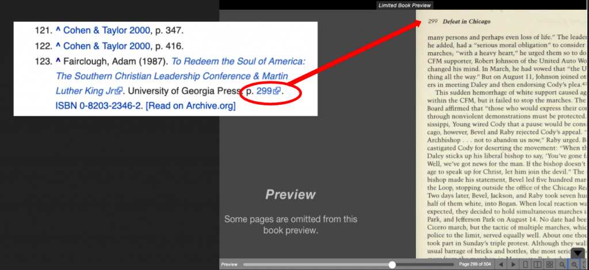Switch to thumbnail grid view
Viewport: 589px width, 270px height.
549,264
